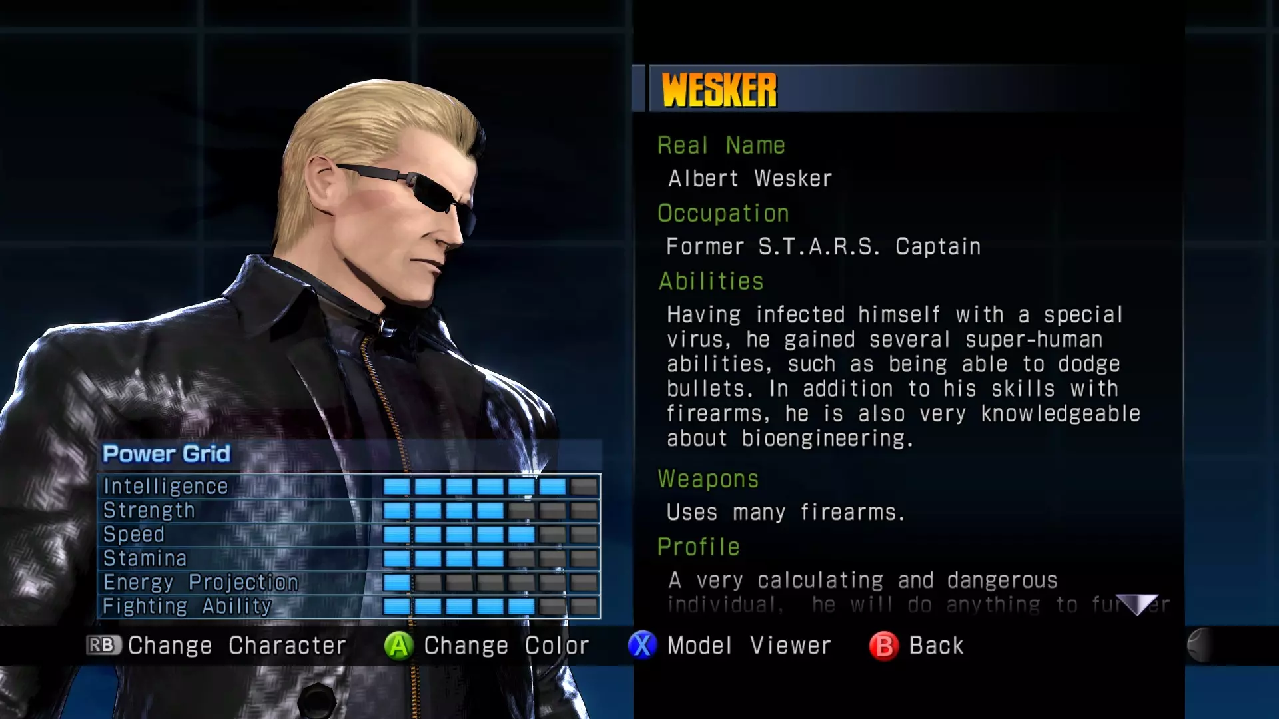The height and width of the screenshot is (719, 1279).
Task: Click the Intelligence power bar
Action: point(490,487)
